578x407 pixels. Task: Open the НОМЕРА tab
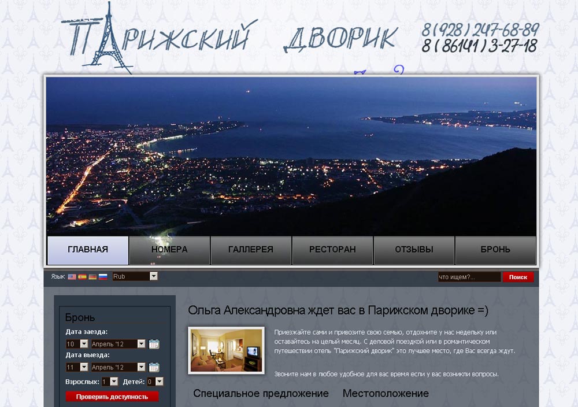(169, 250)
